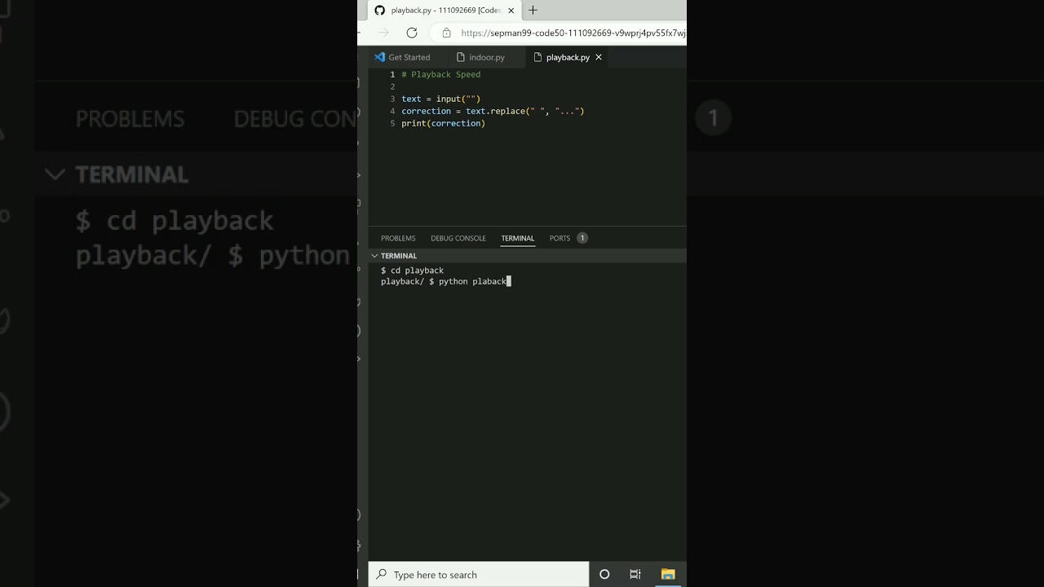The height and width of the screenshot is (587, 1044).
Task: Launch File Explorer from the taskbar
Action: click(668, 575)
